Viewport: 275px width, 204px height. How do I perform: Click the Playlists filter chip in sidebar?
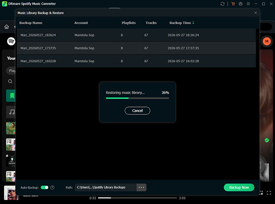coord(11,71)
